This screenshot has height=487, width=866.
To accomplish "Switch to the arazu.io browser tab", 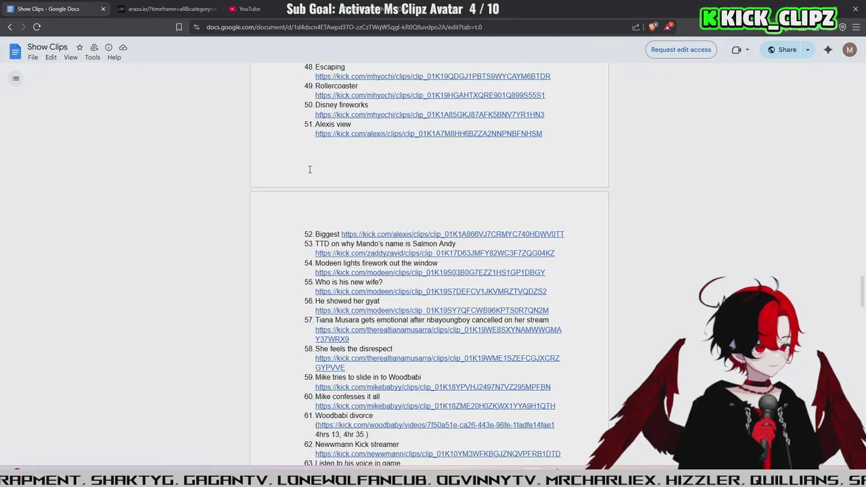I will [167, 9].
